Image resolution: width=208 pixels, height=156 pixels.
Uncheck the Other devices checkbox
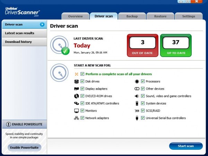tap(143, 89)
